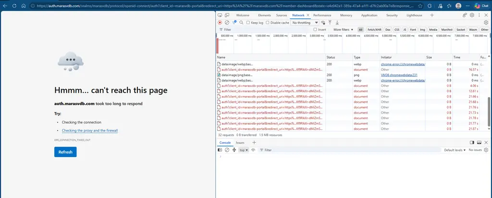
Task: Stop recording the network log
Action: 220,23
